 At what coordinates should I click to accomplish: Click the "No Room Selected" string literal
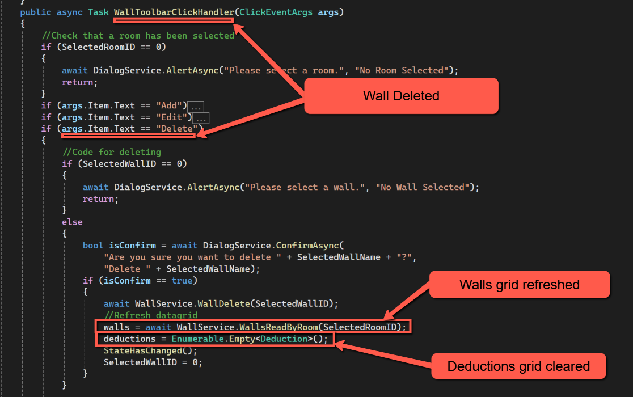404,70
